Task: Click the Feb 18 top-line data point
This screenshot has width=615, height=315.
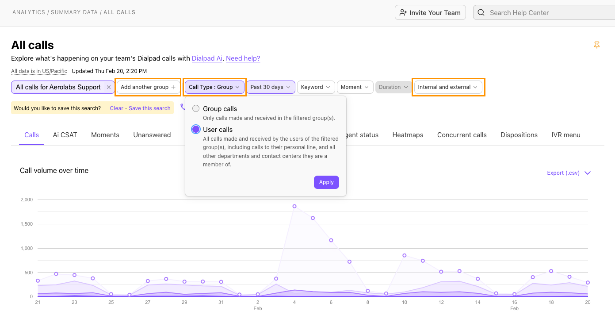Action: tap(551, 271)
